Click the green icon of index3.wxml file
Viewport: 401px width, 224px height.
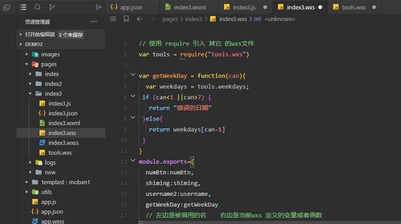(x=42, y=123)
